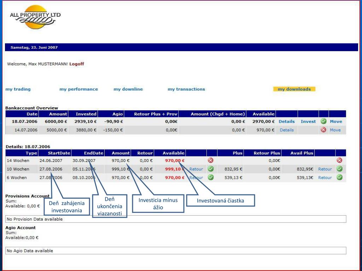
Task: Click the No Agio Data available box
Action: click(x=176, y=251)
